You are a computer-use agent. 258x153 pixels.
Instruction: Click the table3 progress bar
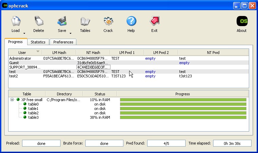click(x=183, y=117)
